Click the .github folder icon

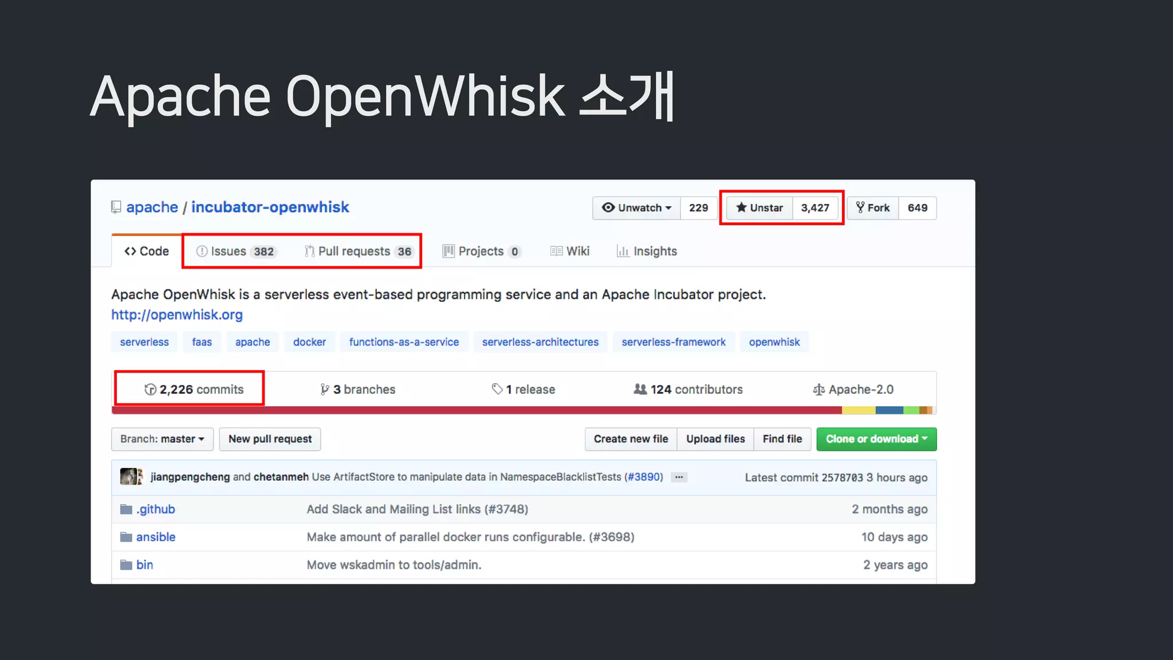coord(126,509)
